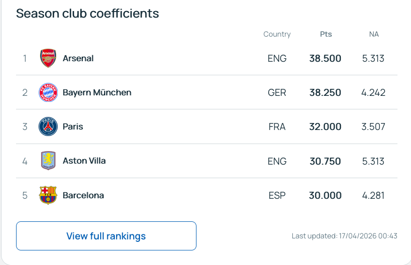The image size is (411, 265).
Task: Open the Barcelona club name link
Action: pyautogui.click(x=83, y=195)
